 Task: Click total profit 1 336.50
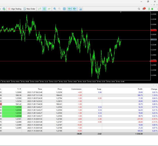click(139, 134)
